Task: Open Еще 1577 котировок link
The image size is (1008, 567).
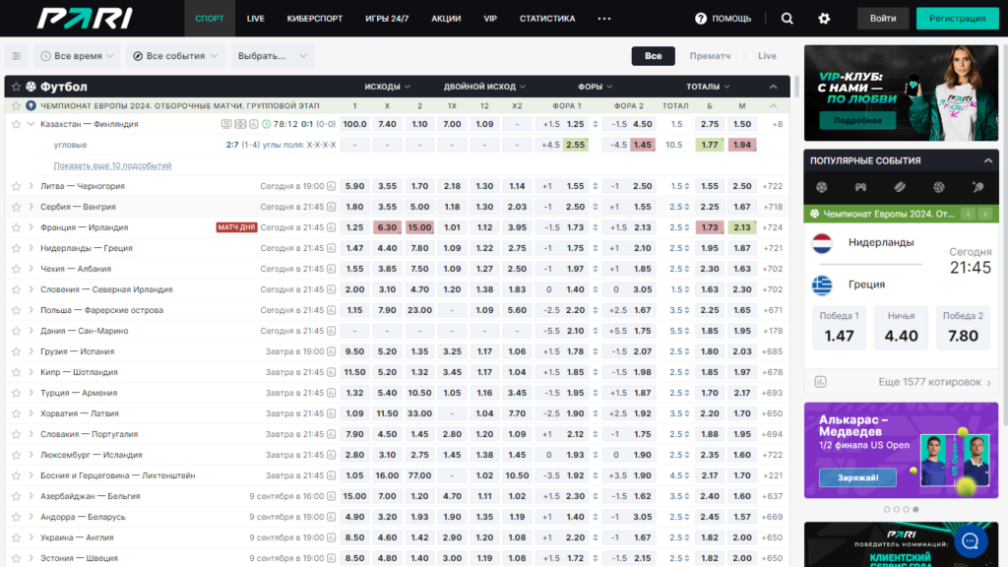Action: point(935,382)
